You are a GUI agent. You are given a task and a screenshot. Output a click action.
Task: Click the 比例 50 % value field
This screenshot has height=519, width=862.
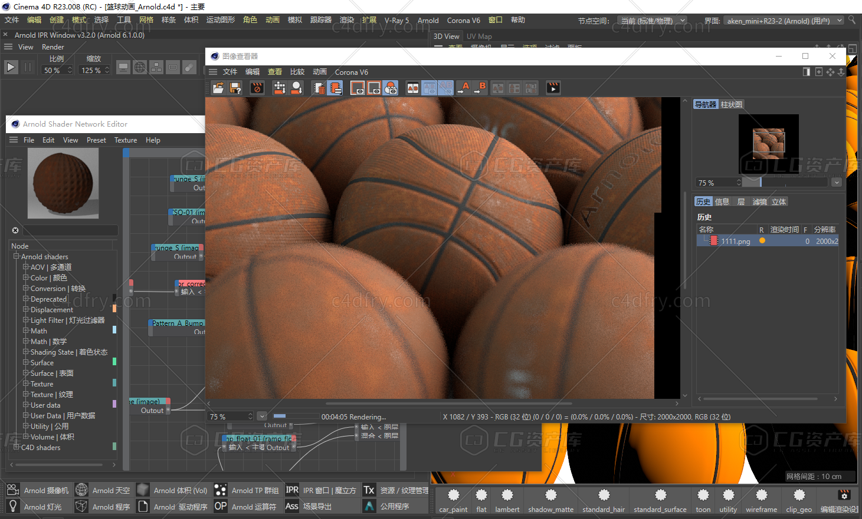(57, 70)
